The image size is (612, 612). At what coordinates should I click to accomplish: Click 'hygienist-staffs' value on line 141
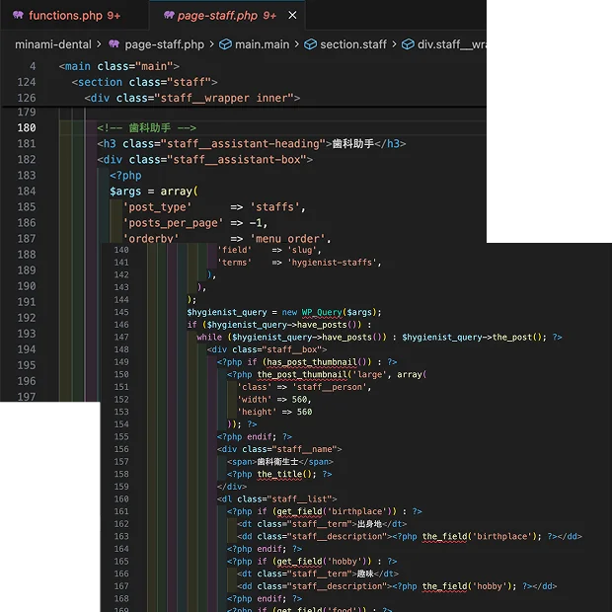pos(332,263)
